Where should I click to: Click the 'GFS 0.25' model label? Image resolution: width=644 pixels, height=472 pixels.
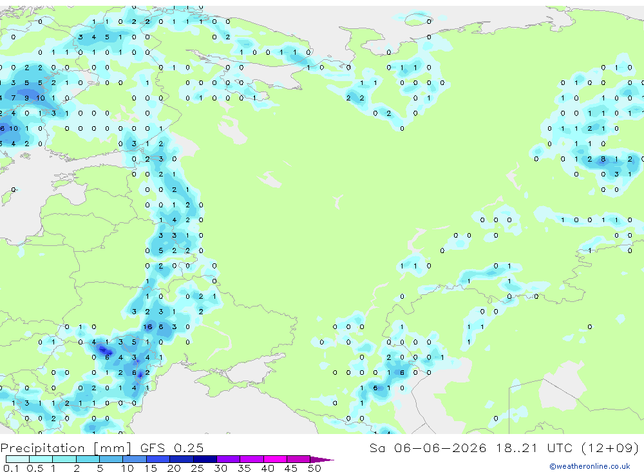(x=172, y=448)
